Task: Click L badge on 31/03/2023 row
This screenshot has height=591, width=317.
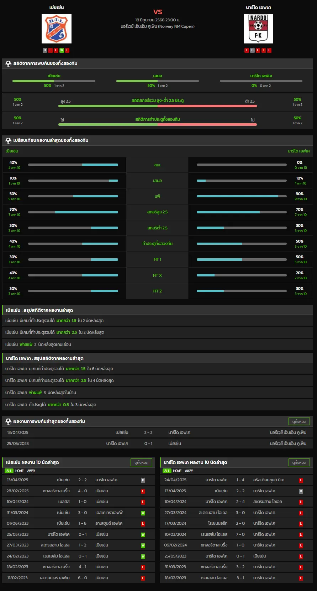Action: click(301, 567)
